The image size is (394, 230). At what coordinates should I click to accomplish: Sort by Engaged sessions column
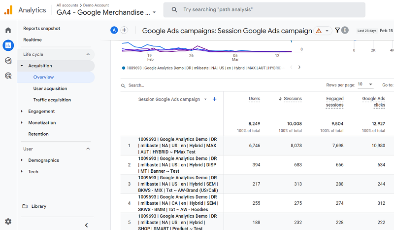(x=335, y=102)
